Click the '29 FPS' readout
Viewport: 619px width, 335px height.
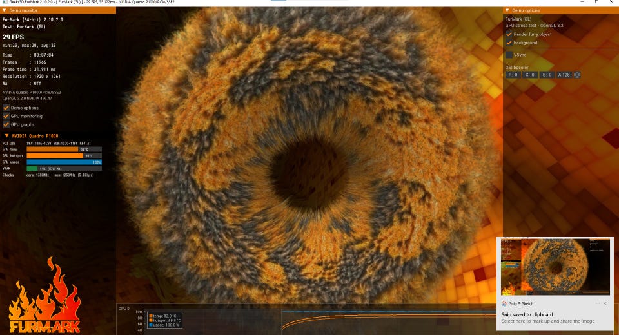pos(13,37)
